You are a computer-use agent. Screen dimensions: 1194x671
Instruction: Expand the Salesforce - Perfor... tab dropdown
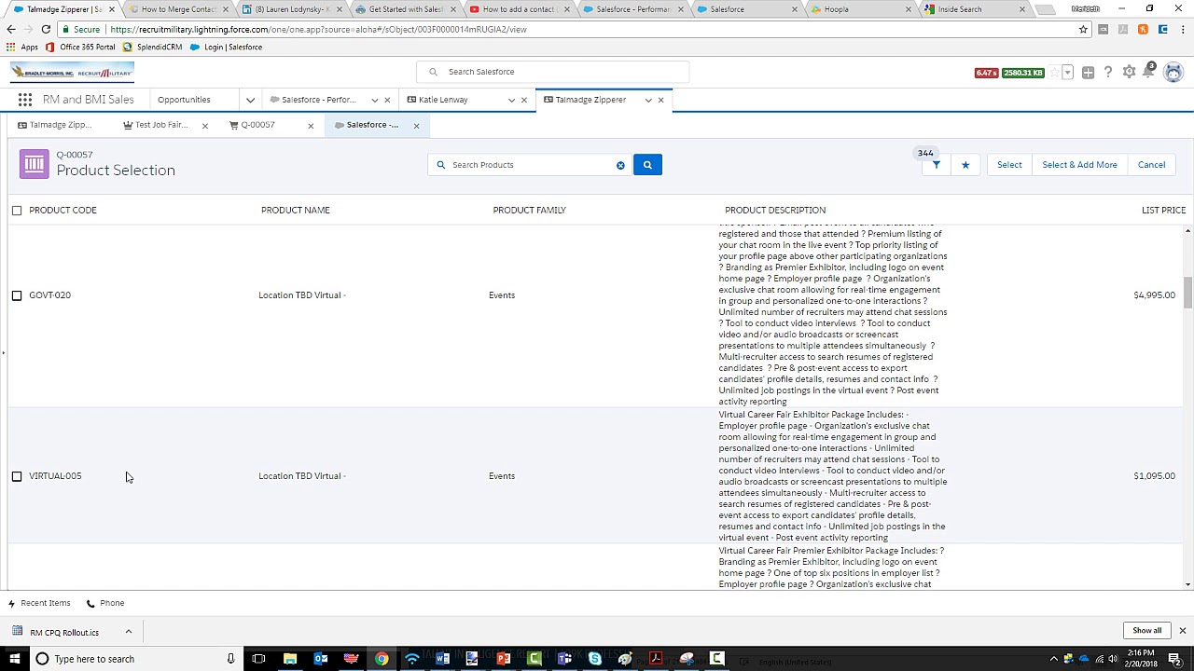[374, 100]
